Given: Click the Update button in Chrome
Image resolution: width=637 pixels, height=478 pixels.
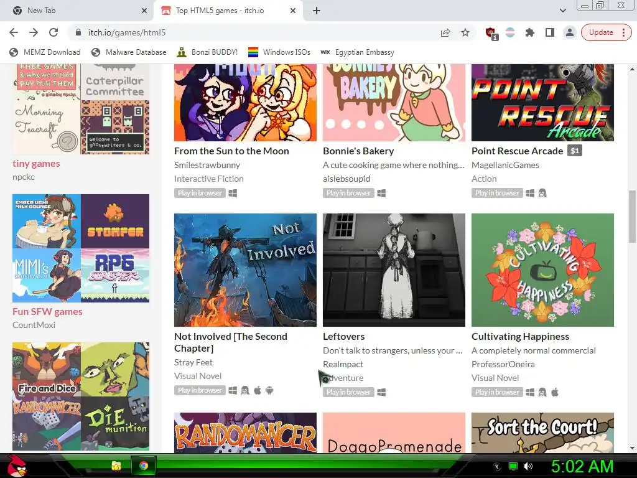Looking at the screenshot, I should click(x=606, y=32).
